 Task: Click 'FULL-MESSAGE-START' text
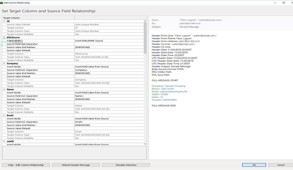click(165, 80)
